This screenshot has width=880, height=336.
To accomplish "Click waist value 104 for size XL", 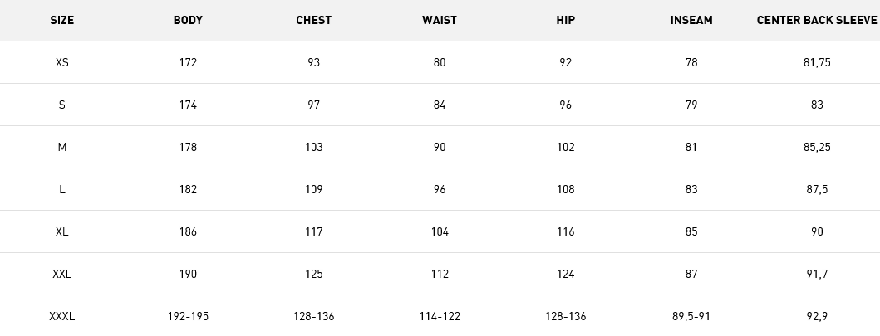I will (x=440, y=231).
